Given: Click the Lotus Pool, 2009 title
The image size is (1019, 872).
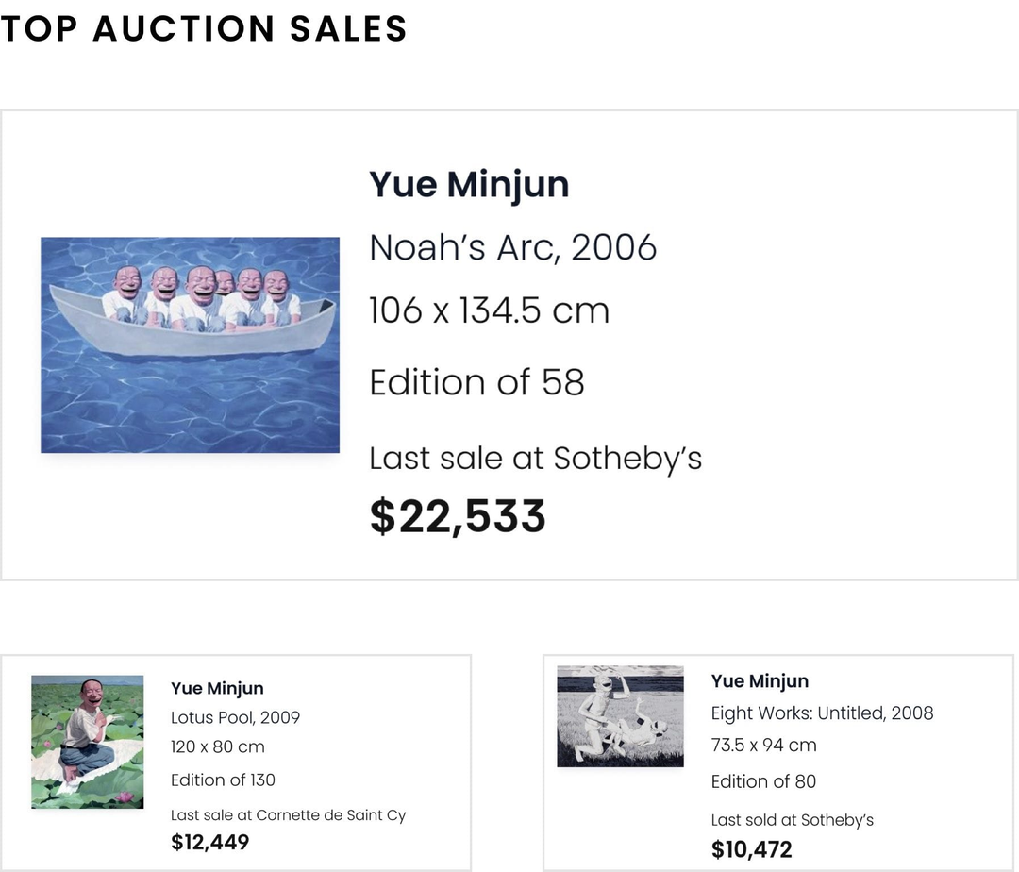Looking at the screenshot, I should 235,717.
